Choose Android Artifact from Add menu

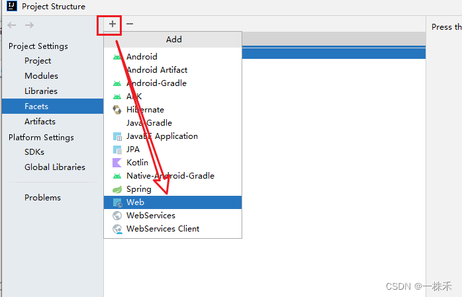click(x=173, y=69)
